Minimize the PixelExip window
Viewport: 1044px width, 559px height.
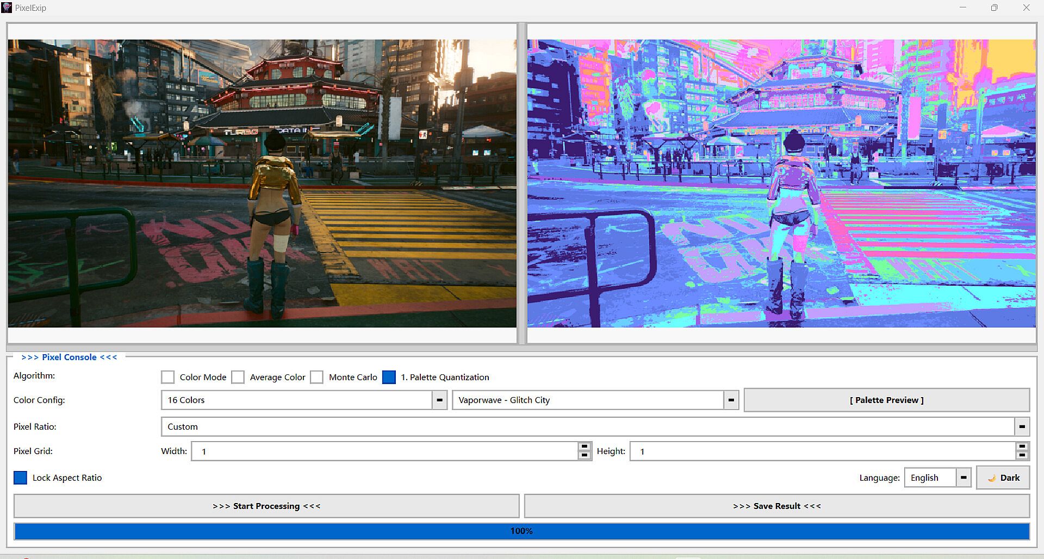pyautogui.click(x=962, y=8)
